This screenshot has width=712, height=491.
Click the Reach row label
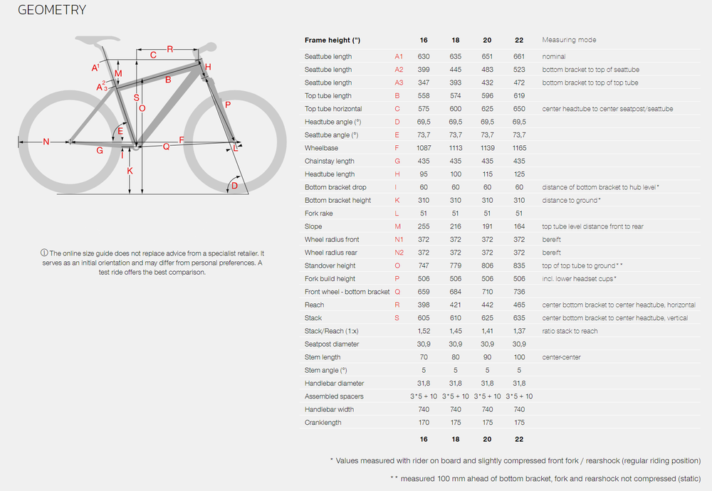(313, 305)
